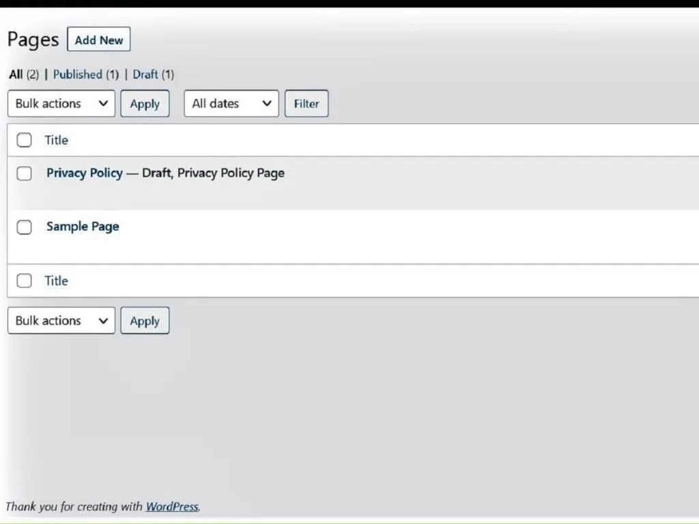Click the 'Draft, Privacy Policy Page' status text
This screenshot has height=524, width=699.
pyautogui.click(x=213, y=173)
